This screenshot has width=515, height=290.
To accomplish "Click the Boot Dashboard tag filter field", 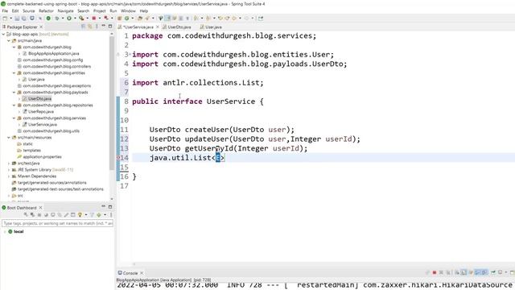I will pyautogui.click(x=57, y=223).
